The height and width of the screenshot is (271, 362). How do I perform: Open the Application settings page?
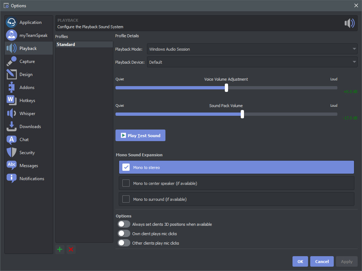coord(29,22)
